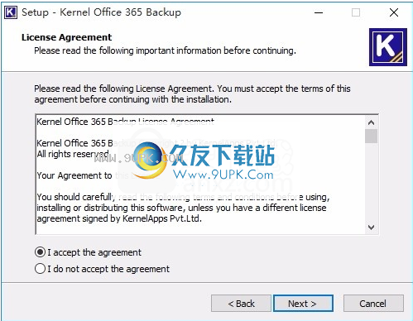This screenshot has height=321, width=413.
Task: Click the Www.9UPK.Com watermark text
Action: (x=223, y=175)
